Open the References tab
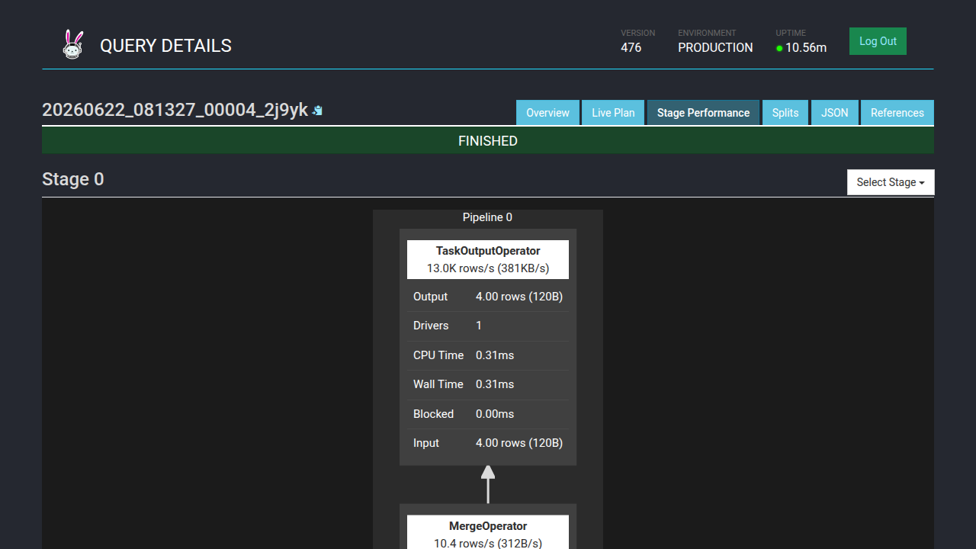 pyautogui.click(x=897, y=113)
